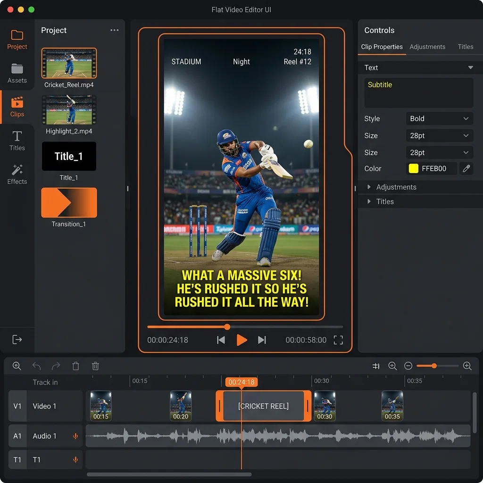Click the 00:24:18 playhead marker
The height and width of the screenshot is (483, 483).
[x=241, y=382]
